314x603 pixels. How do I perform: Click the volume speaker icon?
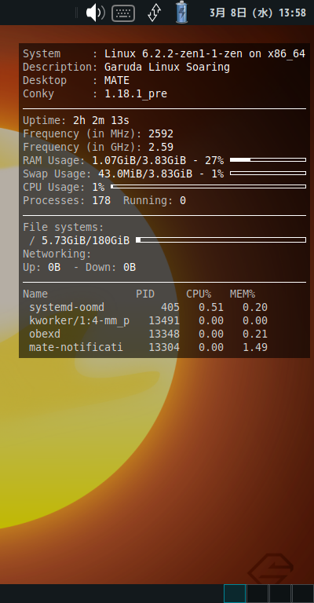(95, 13)
